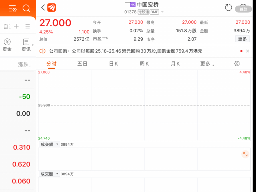
Task: Switch to the 周K chart tab
Action: (x=144, y=64)
